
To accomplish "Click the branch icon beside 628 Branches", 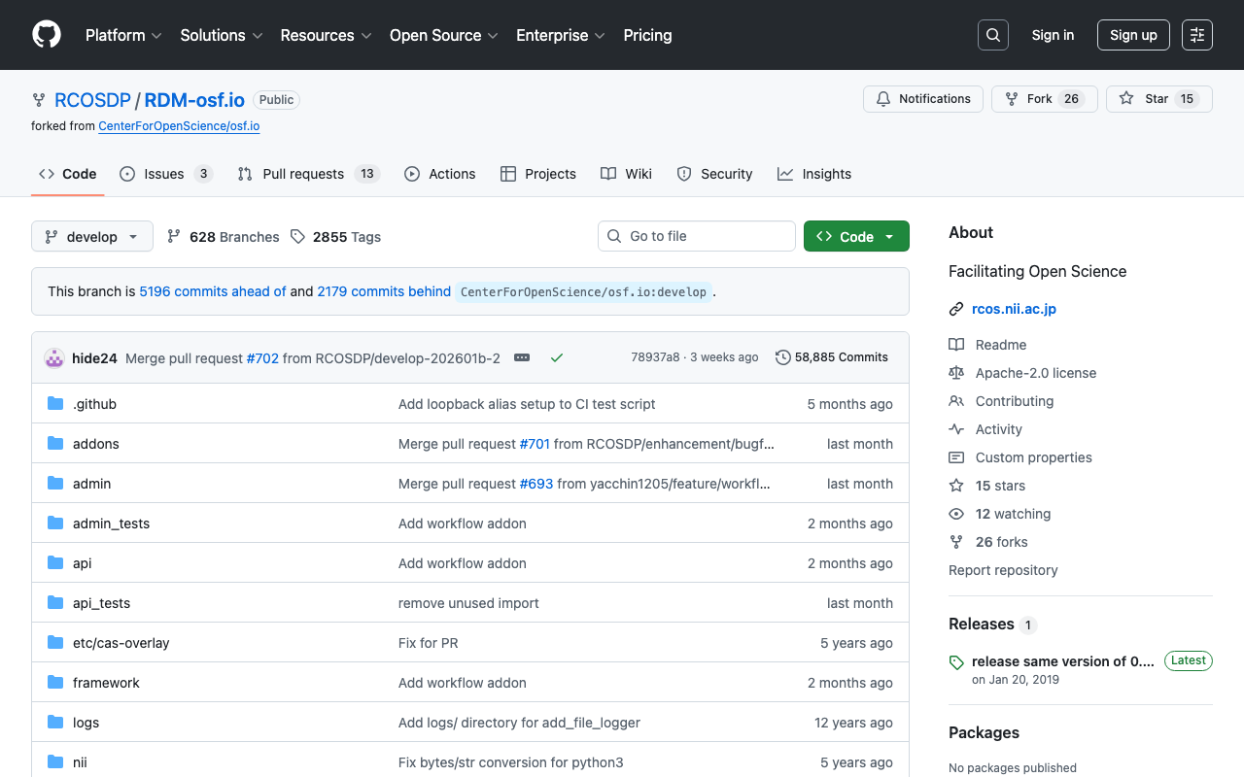I will (173, 236).
